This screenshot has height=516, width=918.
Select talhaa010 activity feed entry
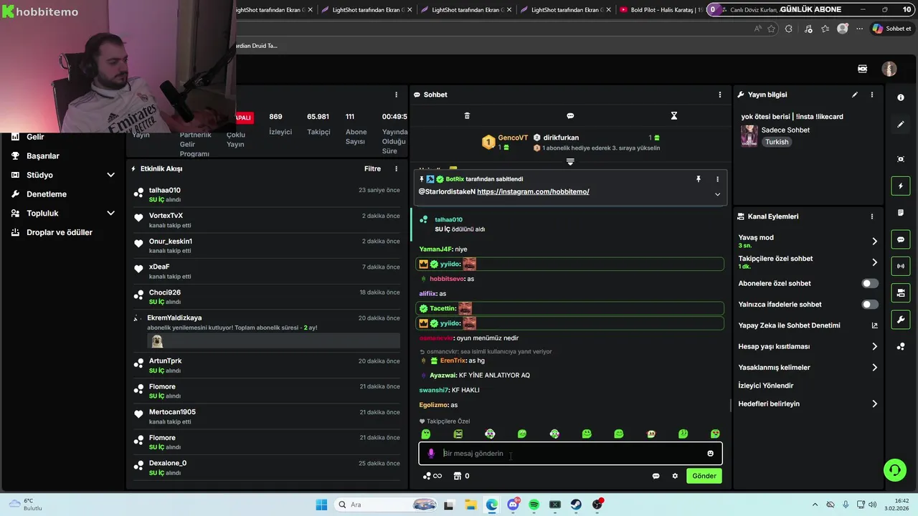[267, 195]
